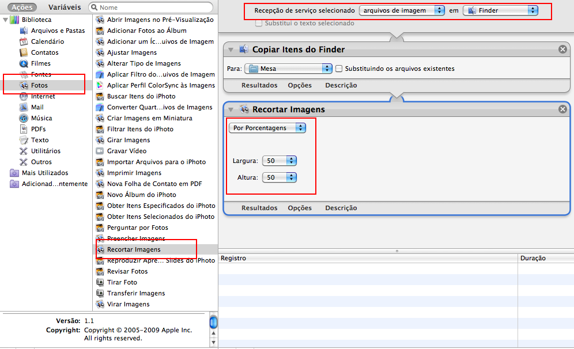
Task: Click the Mais Utilizados smart folder icon
Action: [x=14, y=173]
